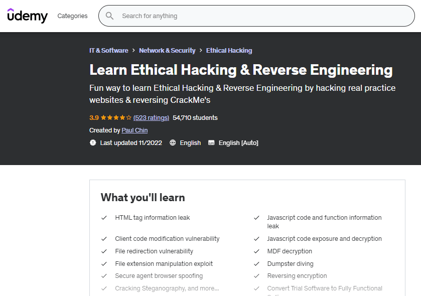The height and width of the screenshot is (296, 421).
Task: Click checkmark next to Dumpster diving
Action: point(256,264)
